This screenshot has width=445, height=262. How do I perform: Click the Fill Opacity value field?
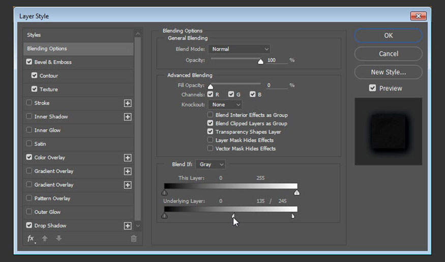pos(277,85)
